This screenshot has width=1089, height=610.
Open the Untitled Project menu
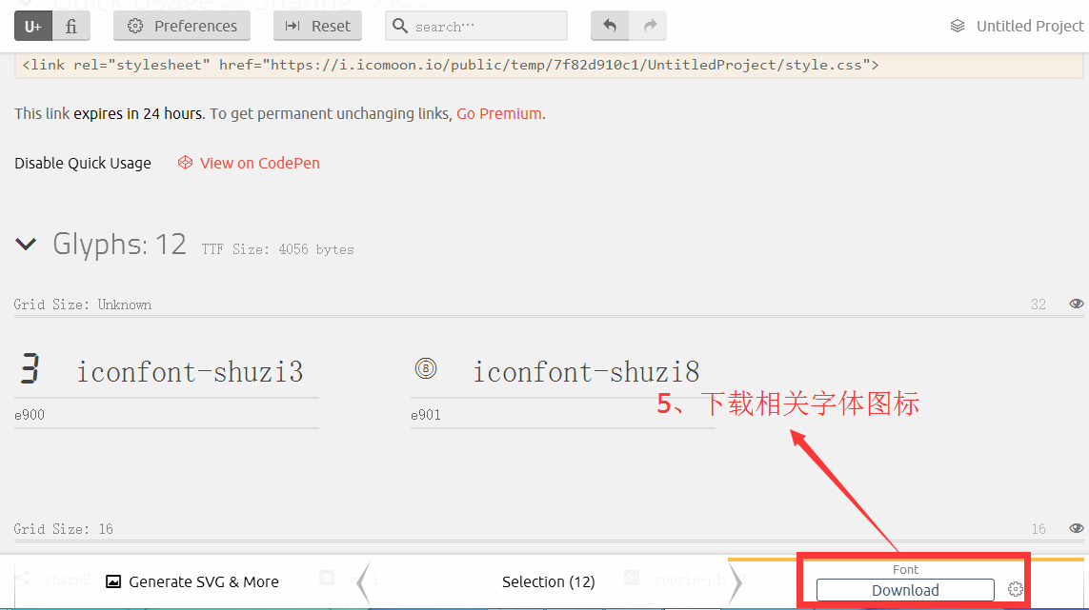click(x=1017, y=27)
